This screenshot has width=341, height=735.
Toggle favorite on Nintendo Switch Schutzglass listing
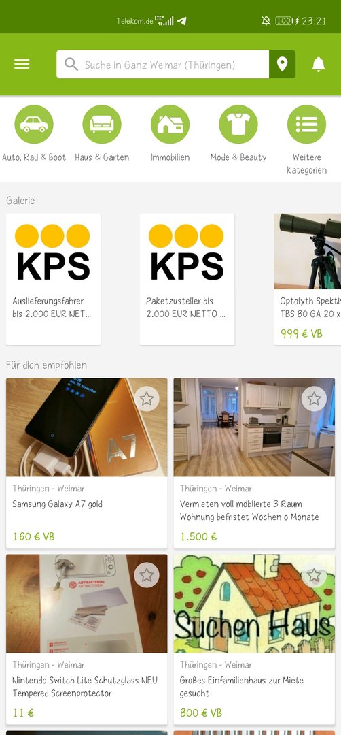pos(147,575)
